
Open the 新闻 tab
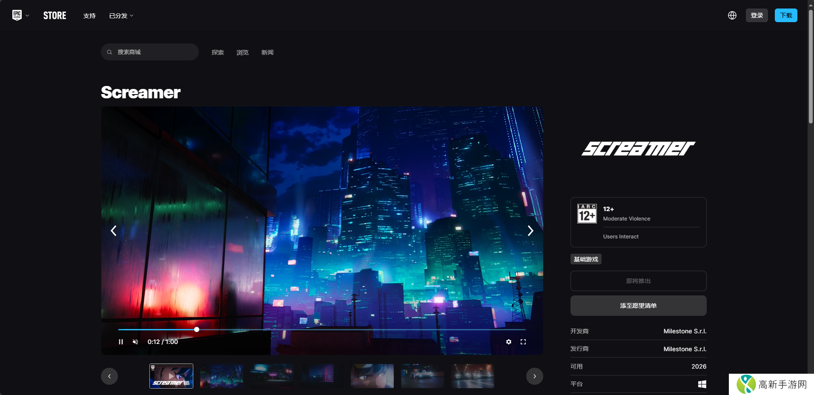tap(267, 52)
